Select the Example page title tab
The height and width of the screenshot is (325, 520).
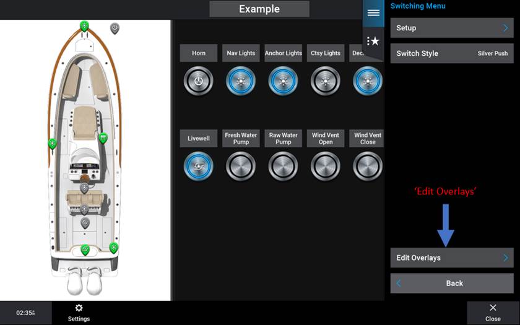[259, 9]
